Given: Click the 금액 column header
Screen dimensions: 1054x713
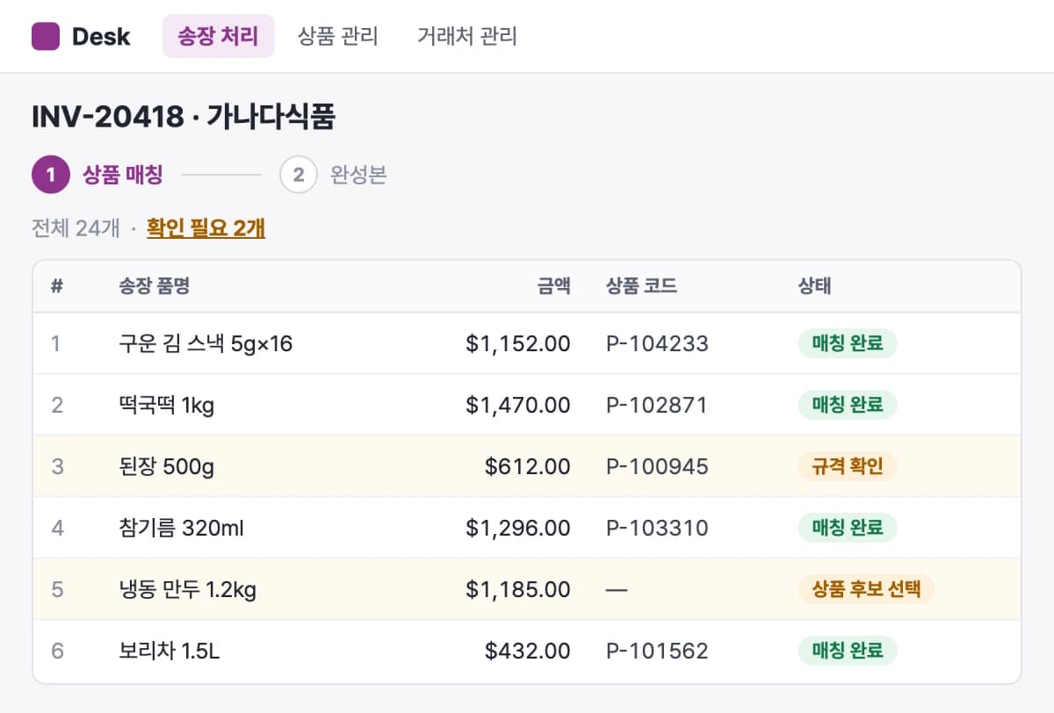Looking at the screenshot, I should click(x=554, y=286).
